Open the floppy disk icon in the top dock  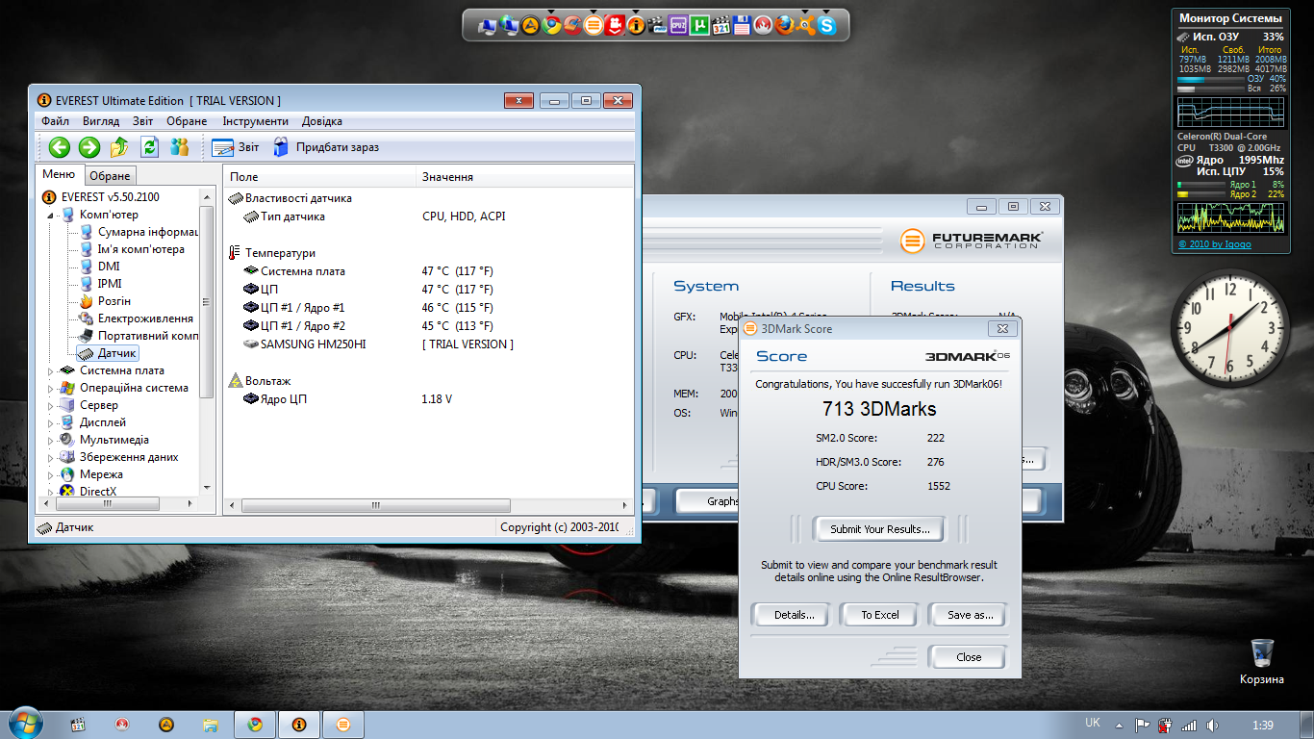point(743,25)
